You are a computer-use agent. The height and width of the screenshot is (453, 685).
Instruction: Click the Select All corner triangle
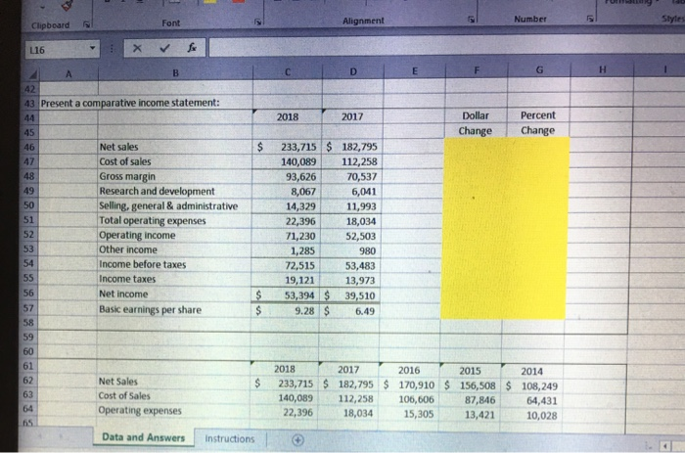(x=32, y=75)
